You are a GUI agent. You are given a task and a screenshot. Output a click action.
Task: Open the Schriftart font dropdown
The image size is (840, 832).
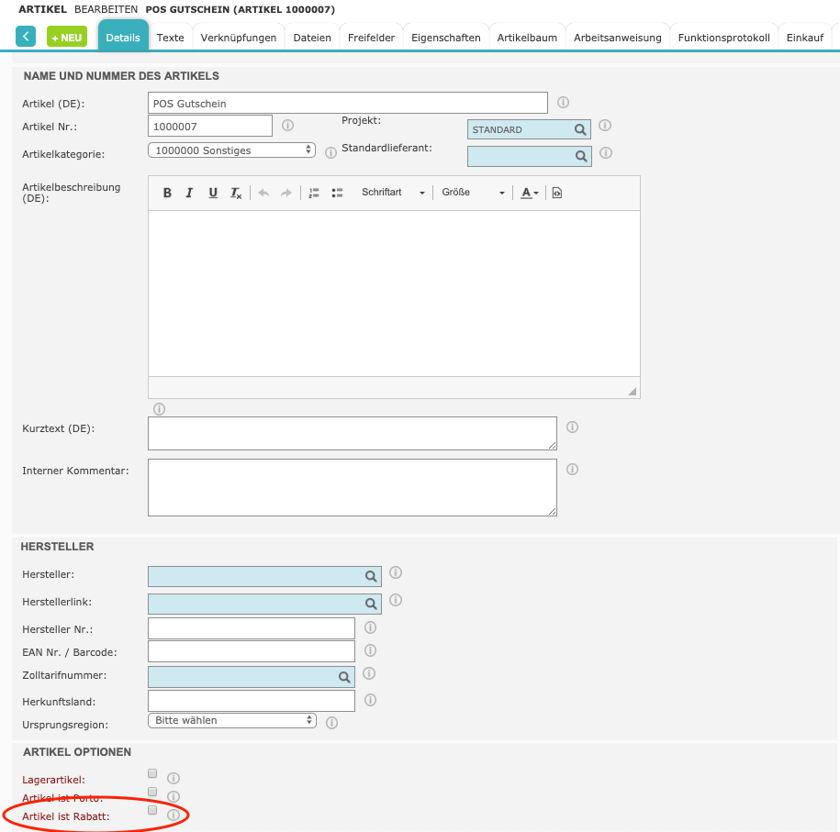[x=393, y=193]
